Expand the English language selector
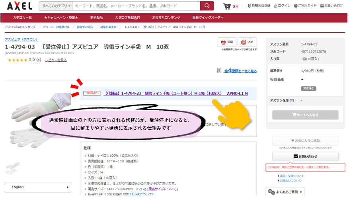 click(x=38, y=187)
